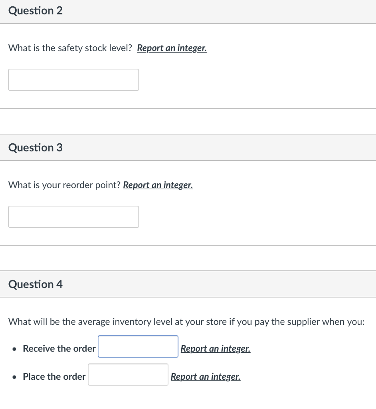Click the bullet before Receive the order
This screenshot has height=409, width=376.
[x=14, y=349]
